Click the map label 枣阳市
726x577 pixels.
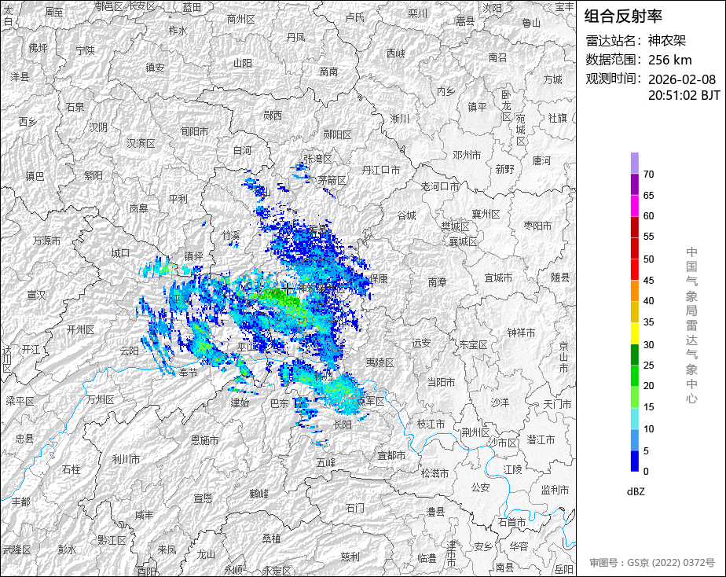tap(537, 226)
